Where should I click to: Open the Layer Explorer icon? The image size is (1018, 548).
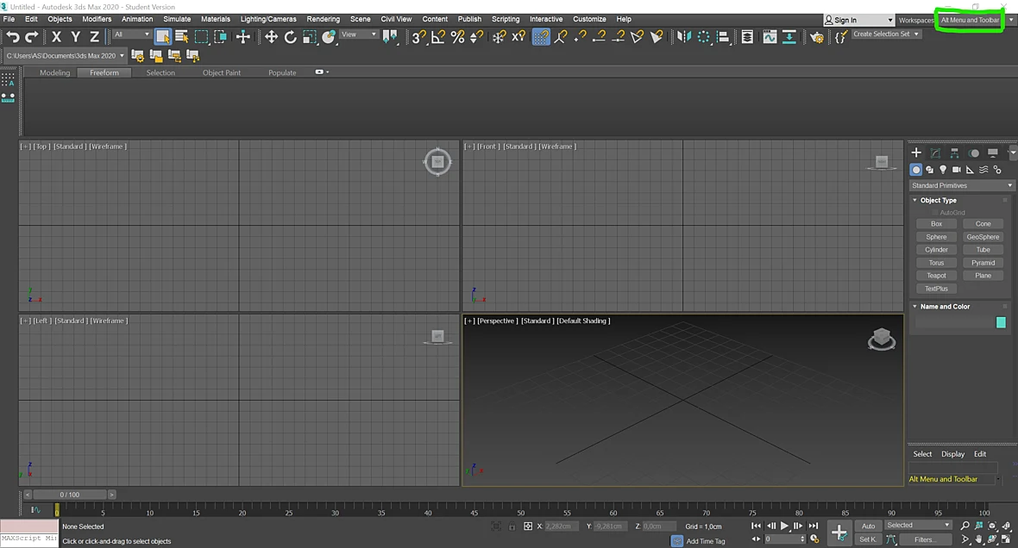coord(747,37)
